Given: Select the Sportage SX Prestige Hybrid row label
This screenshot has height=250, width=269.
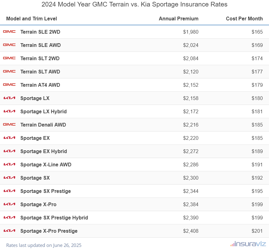Looking at the screenshot, I should 54,218.
